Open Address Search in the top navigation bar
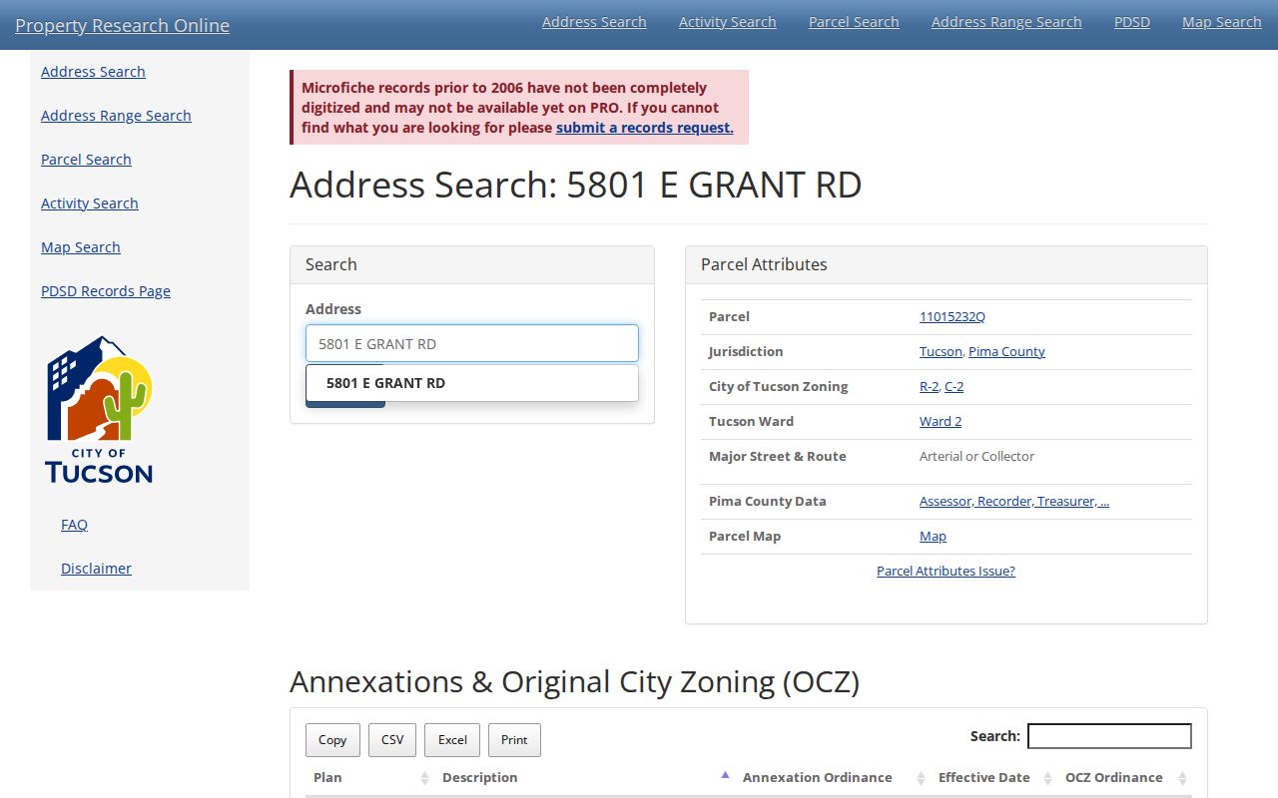The width and height of the screenshot is (1278, 798). (x=594, y=22)
